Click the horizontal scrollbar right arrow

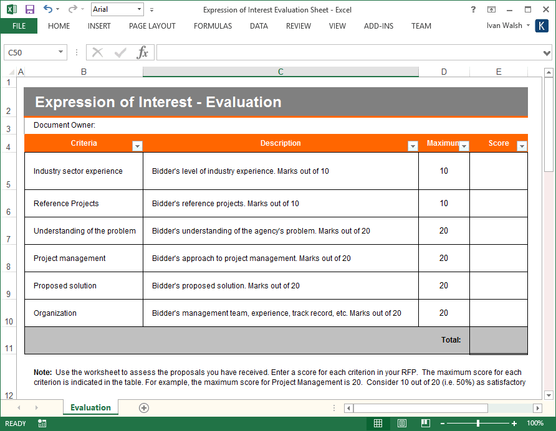[537, 409]
